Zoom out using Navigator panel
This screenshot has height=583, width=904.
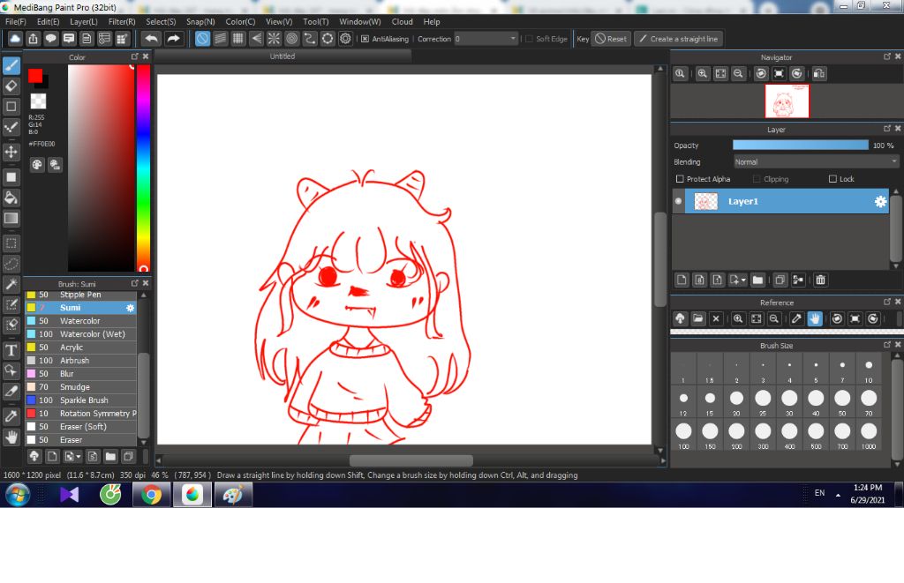click(x=738, y=74)
